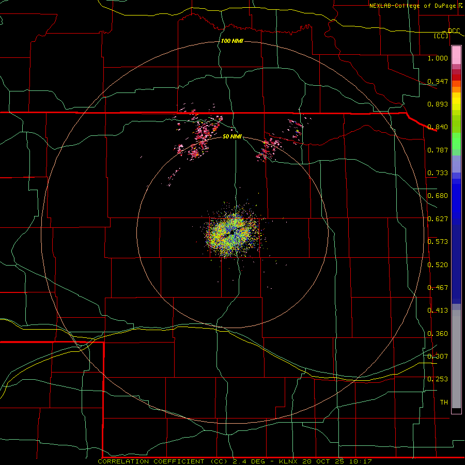Viewport: 465px width, 465px height.
Task: Pick the bright green band of the color bar
Action: (456, 141)
